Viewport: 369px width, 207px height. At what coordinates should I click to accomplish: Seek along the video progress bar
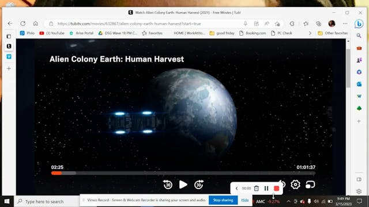click(183, 173)
